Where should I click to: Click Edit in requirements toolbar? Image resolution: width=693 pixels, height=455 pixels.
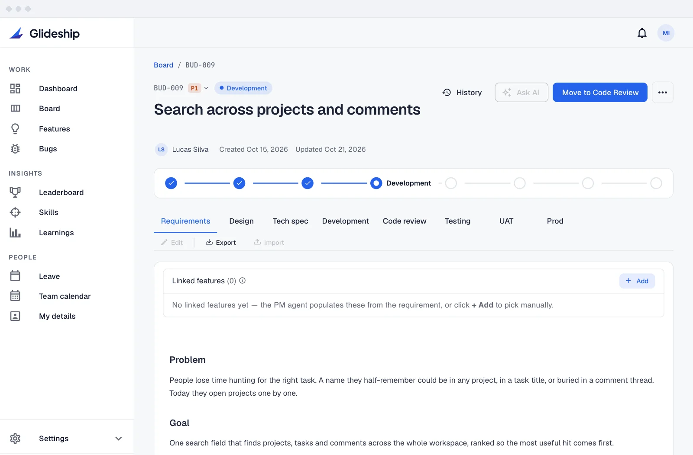click(172, 242)
